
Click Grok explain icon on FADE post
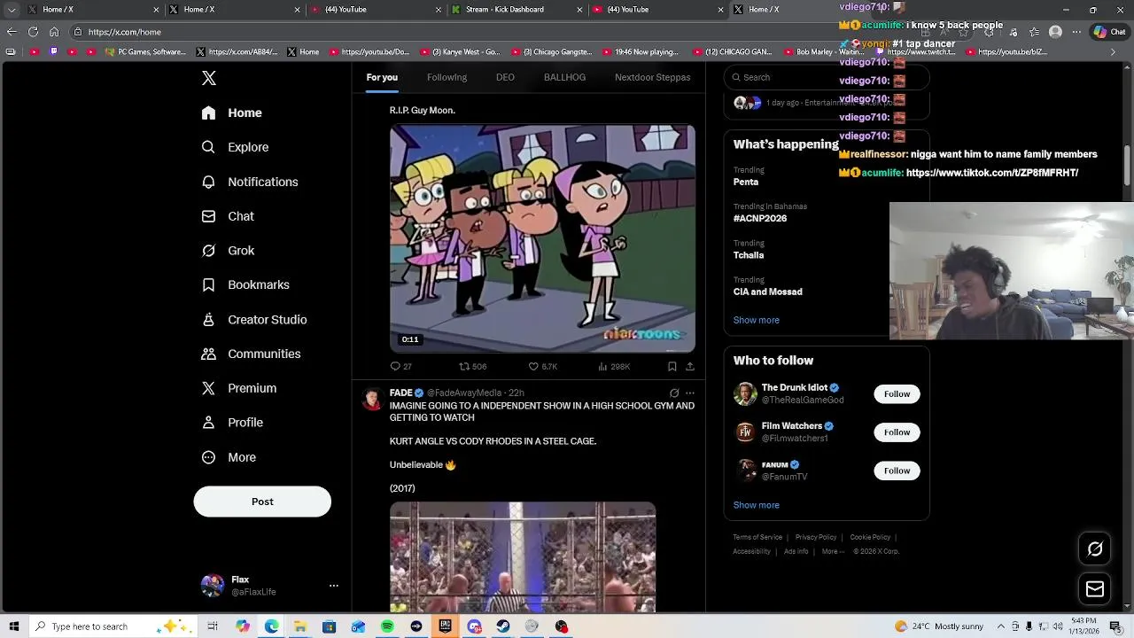click(x=674, y=393)
